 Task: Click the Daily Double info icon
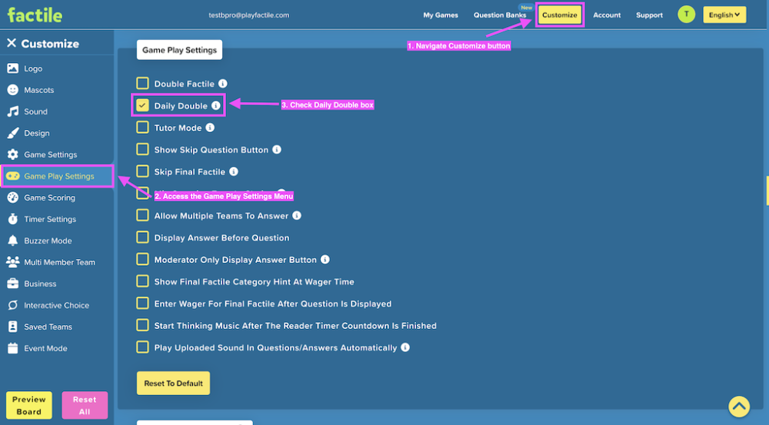pyautogui.click(x=216, y=105)
